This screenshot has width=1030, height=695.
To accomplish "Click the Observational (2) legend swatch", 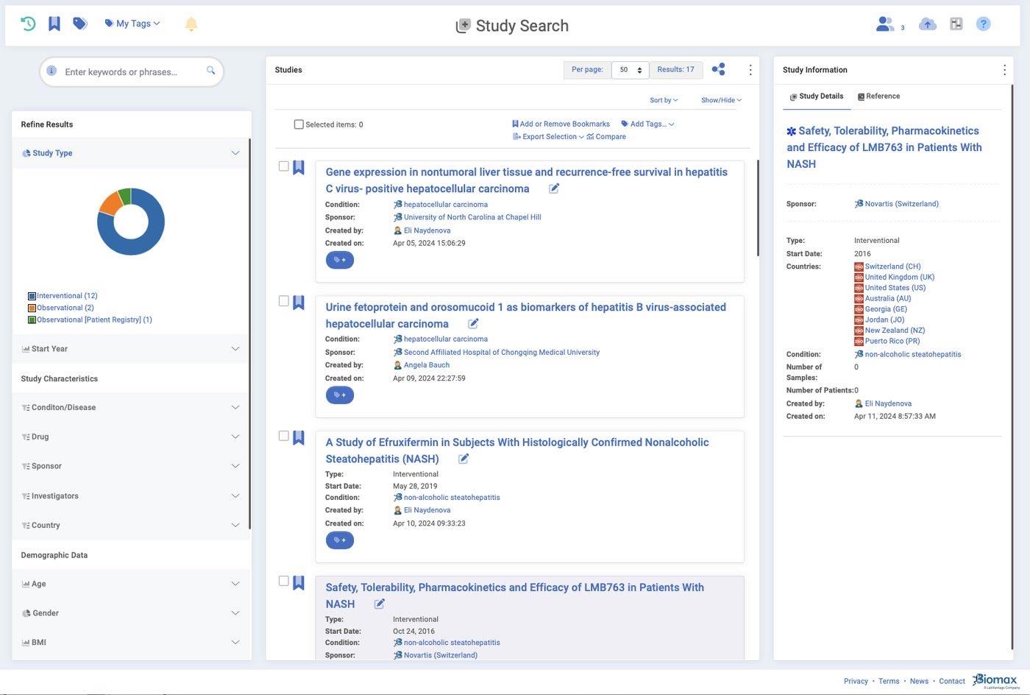I will 32,308.
